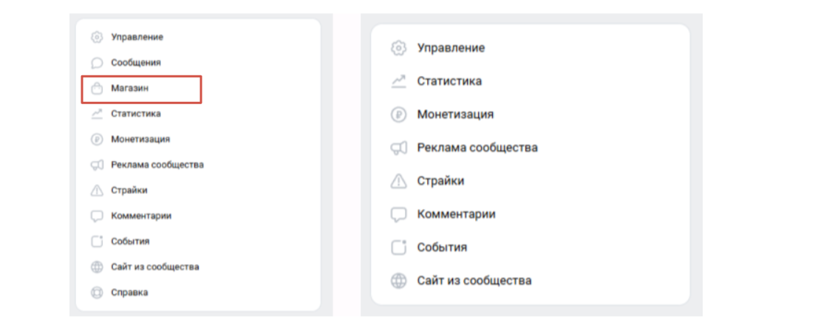Image resolution: width=832 pixels, height=328 pixels.
Task: Click the chart icon in the right menu
Action: point(399,81)
